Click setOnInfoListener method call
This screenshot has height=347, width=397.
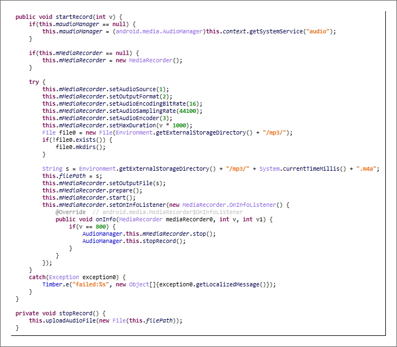pos(138,205)
